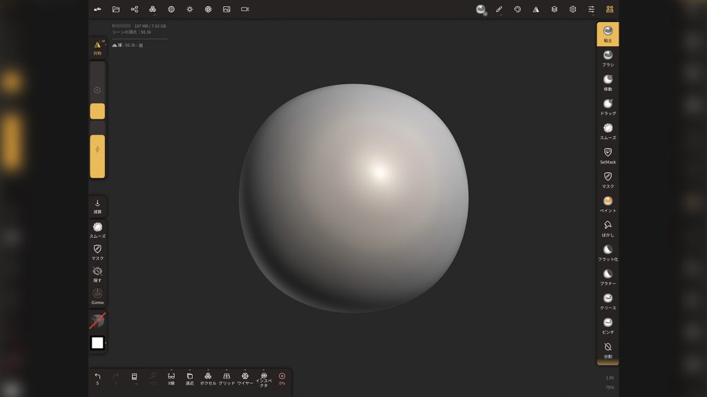
Task: Click the white color swatch
Action: [97, 343]
